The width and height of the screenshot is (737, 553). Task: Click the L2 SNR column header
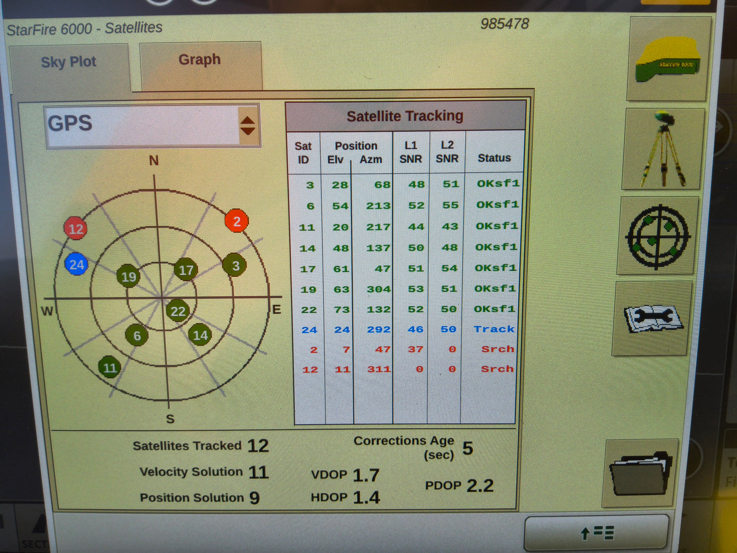pos(447,152)
